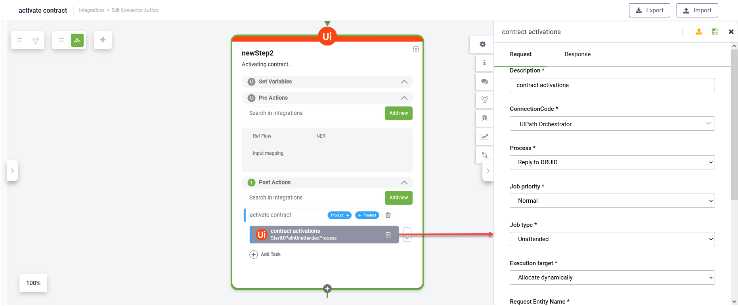Select the contract activations task row
This screenshot has height=306, width=738.
point(324,235)
